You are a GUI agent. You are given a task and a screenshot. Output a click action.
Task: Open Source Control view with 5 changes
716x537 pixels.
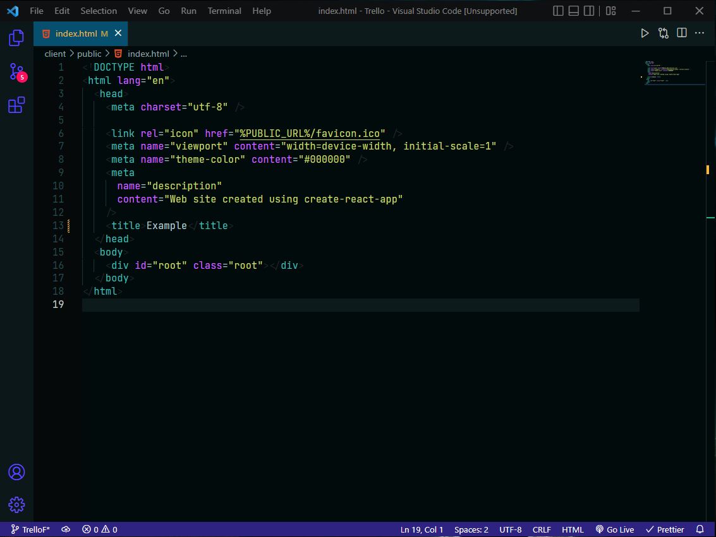click(x=17, y=72)
